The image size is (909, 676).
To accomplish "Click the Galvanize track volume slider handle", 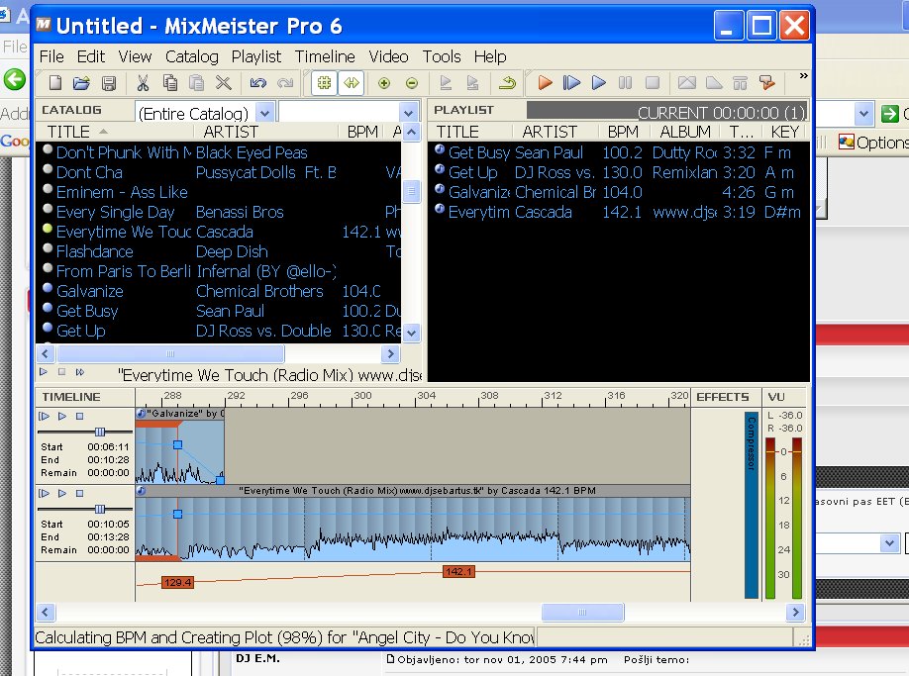I will click(x=100, y=432).
